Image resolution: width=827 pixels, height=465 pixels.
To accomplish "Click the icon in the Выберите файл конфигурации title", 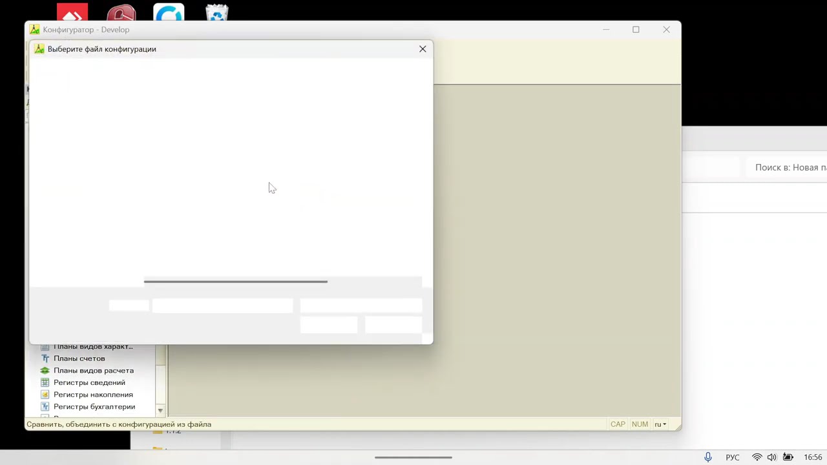I will [x=39, y=49].
